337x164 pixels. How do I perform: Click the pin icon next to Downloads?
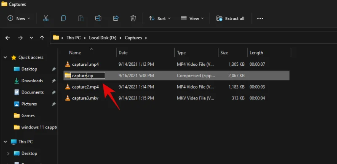pyautogui.click(x=53, y=81)
